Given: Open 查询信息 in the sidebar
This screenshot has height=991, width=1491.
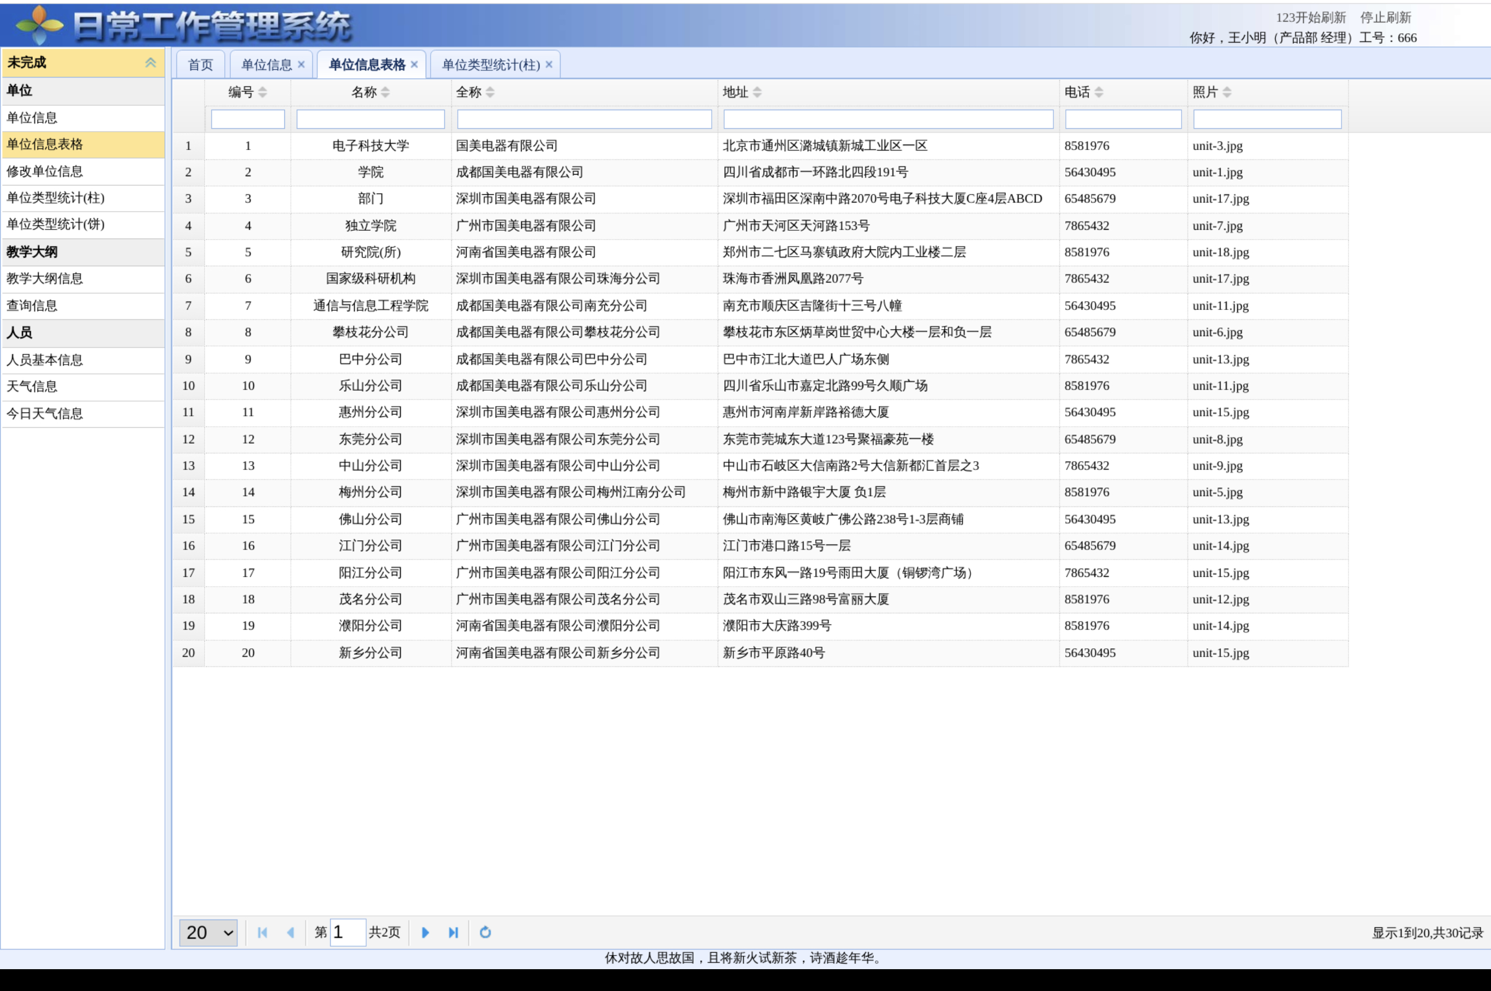Looking at the screenshot, I should [84, 307].
